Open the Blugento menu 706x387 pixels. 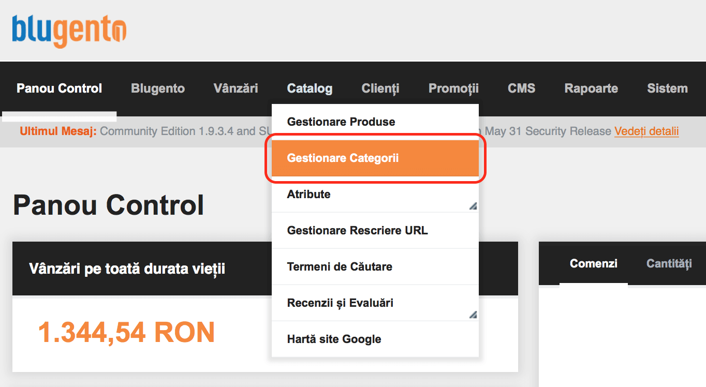158,88
